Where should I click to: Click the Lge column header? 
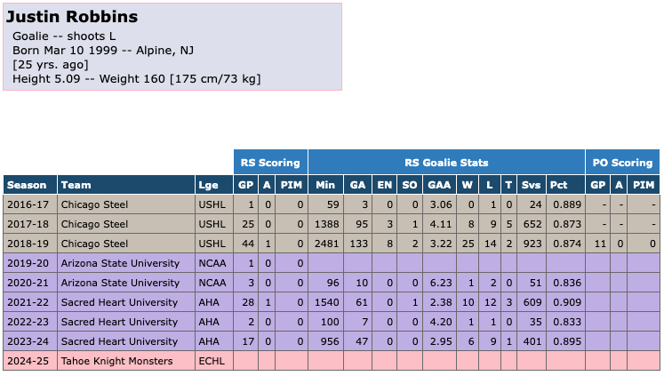(x=209, y=185)
